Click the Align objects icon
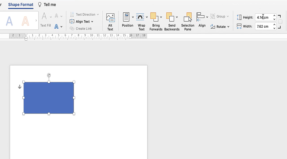Image resolution: width=287 pixels, height=159 pixels. click(200, 17)
